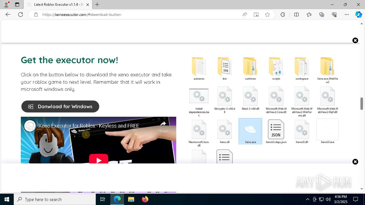
Task: Open Collections icon in toolbar
Action: (322, 15)
